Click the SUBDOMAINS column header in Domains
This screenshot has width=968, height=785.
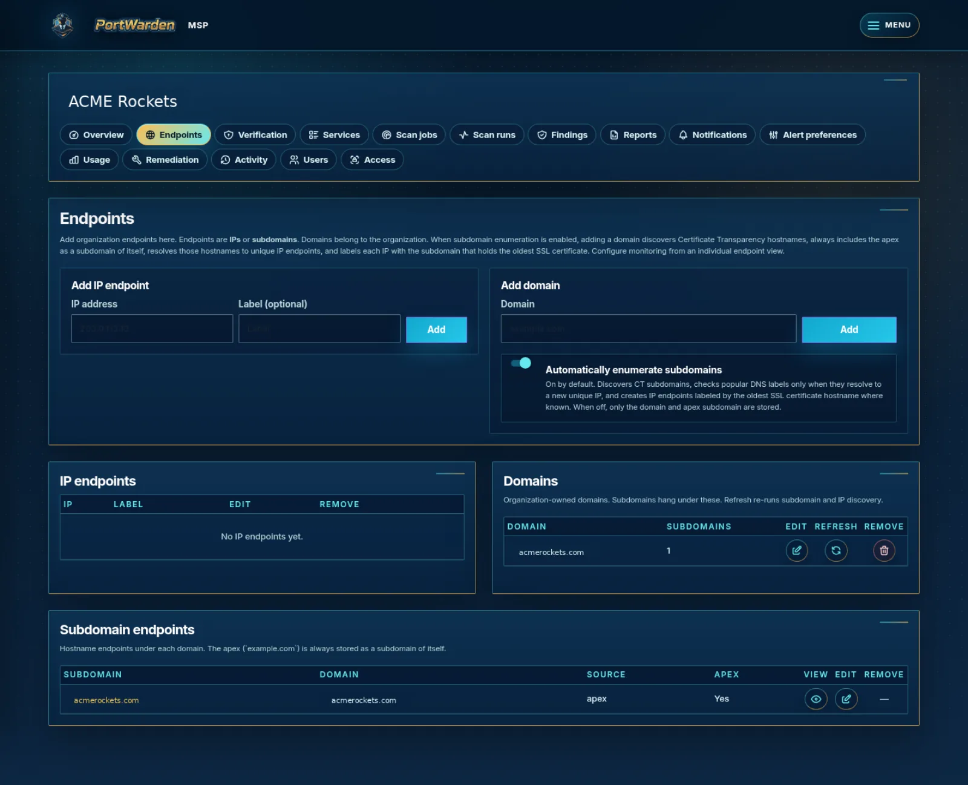699,527
